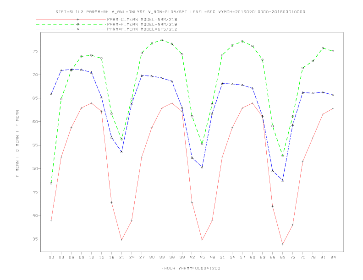This screenshot has height=280, width=363.
Task: Click green NAM forecast peak marker at hour 33
Action: (x=162, y=40)
